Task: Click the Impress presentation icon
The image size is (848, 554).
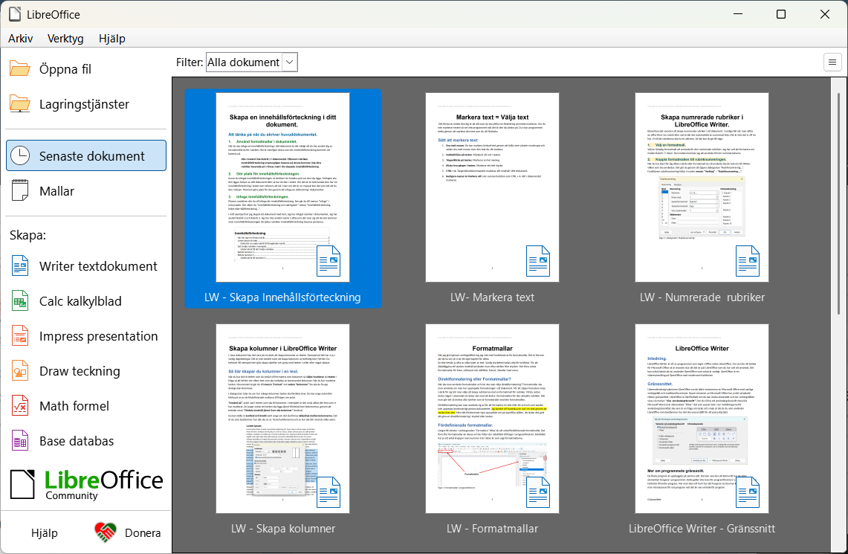Action: pyautogui.click(x=20, y=336)
